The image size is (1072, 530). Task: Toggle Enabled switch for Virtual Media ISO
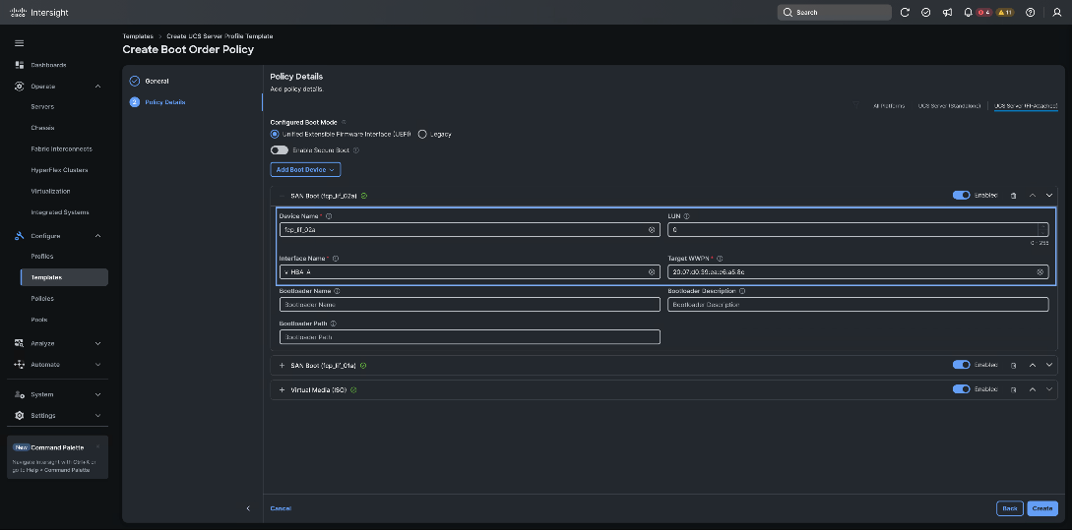click(x=961, y=389)
